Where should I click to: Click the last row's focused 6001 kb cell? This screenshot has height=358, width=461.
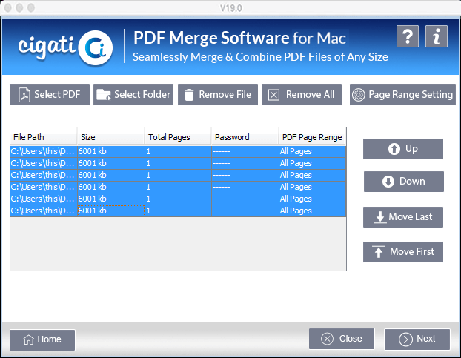pyautogui.click(x=111, y=211)
